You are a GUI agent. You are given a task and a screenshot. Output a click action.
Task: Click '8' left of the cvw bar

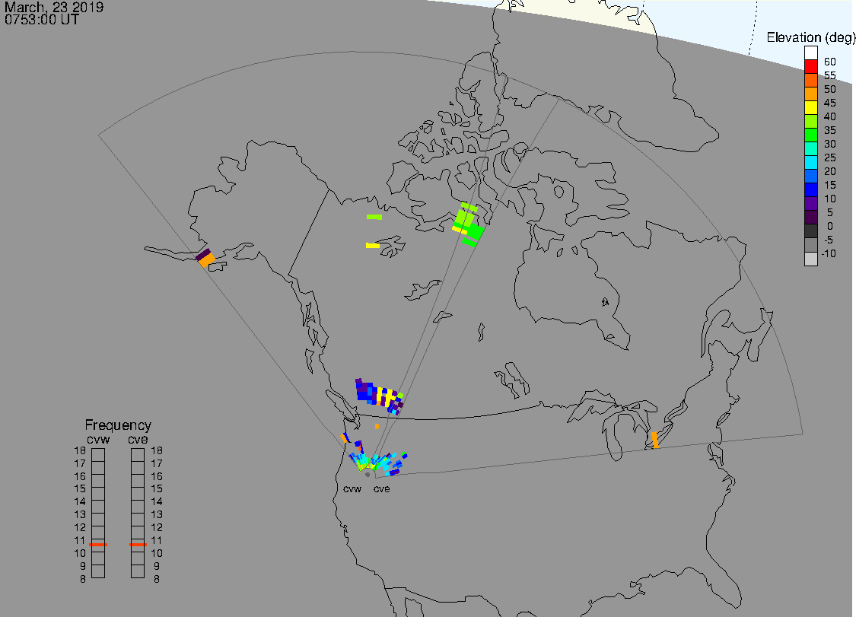[x=82, y=579]
